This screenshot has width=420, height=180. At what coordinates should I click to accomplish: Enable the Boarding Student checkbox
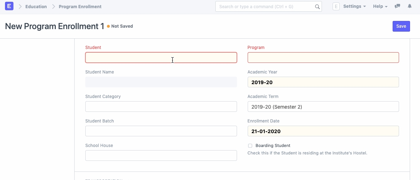pyautogui.click(x=250, y=146)
